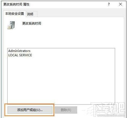Image resolution: width=127 pixels, height=118 pixels.
Task: Select Administrators in the user list
Action: click(x=19, y=51)
